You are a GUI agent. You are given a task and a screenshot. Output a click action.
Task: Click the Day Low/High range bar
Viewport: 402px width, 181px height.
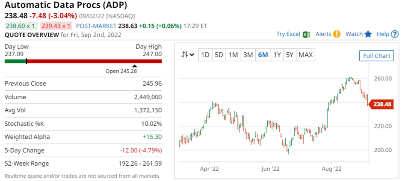click(x=83, y=61)
